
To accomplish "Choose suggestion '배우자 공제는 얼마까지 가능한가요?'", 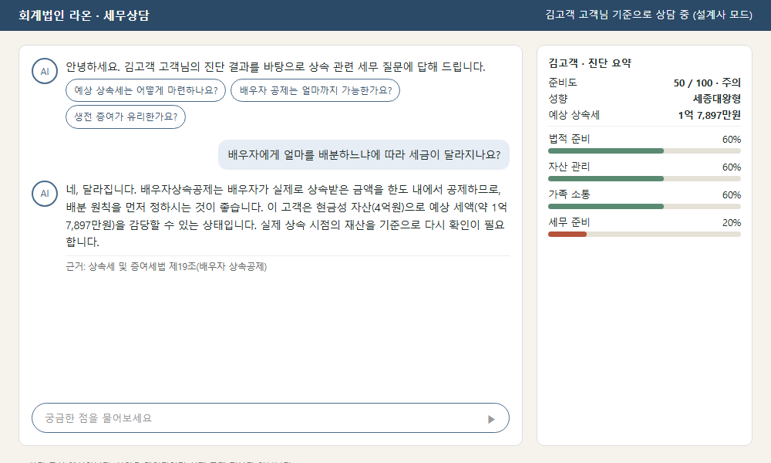I will click(x=315, y=90).
